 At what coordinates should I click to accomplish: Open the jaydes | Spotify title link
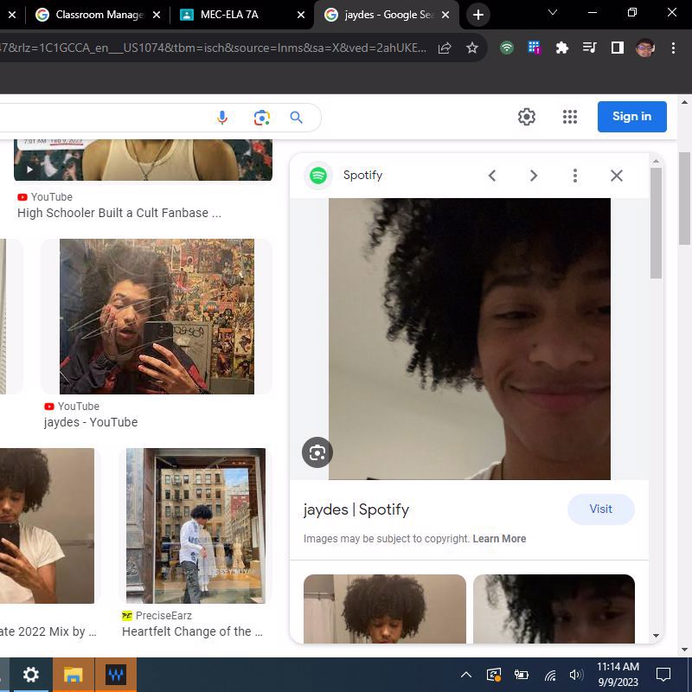point(356,509)
